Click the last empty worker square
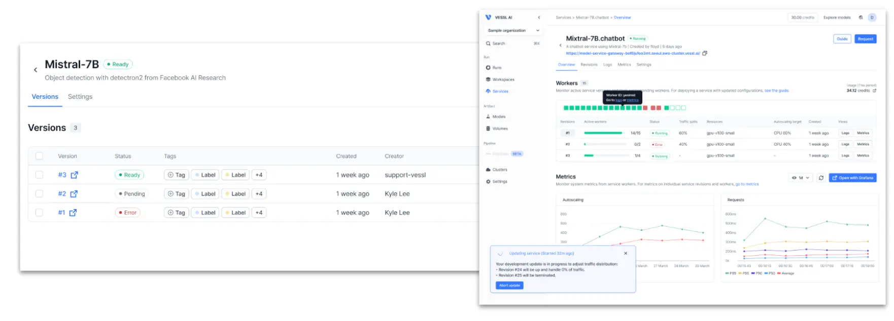 click(683, 108)
